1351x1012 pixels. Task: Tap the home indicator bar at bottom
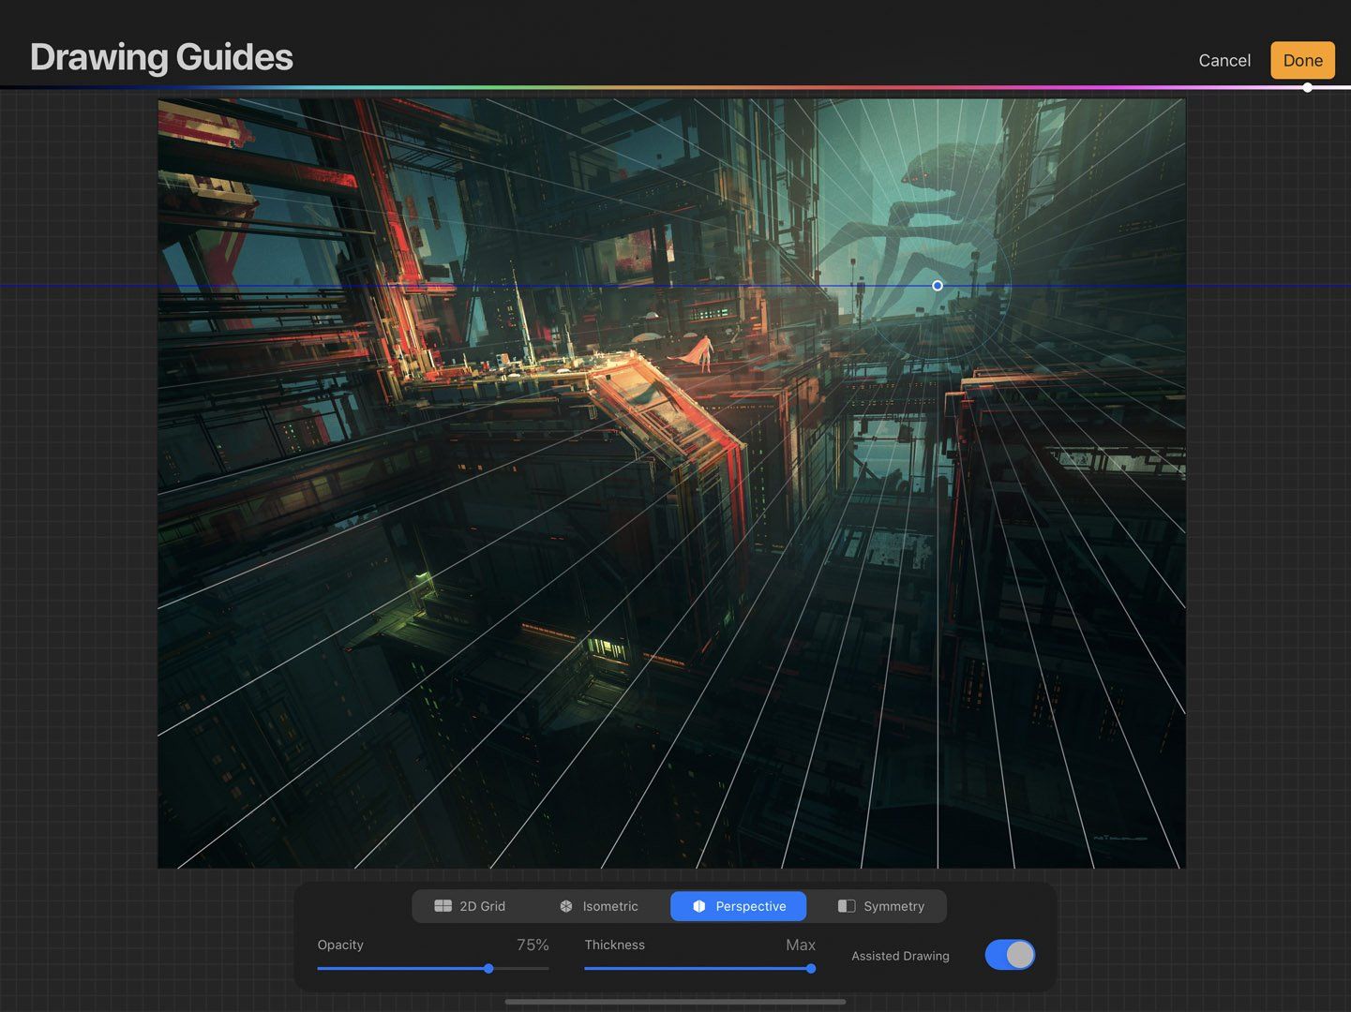[x=675, y=1002]
